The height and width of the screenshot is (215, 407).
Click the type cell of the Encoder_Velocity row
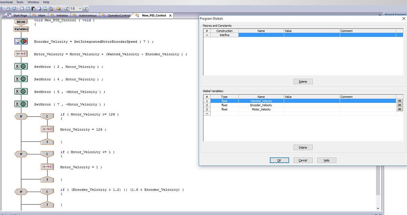click(x=224, y=105)
